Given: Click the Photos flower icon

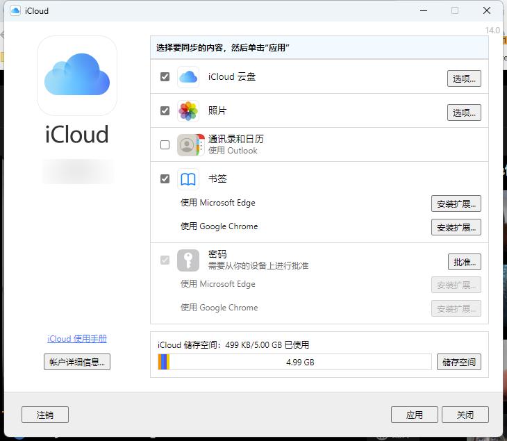Looking at the screenshot, I should click(188, 111).
